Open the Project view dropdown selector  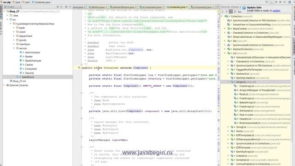13,7
